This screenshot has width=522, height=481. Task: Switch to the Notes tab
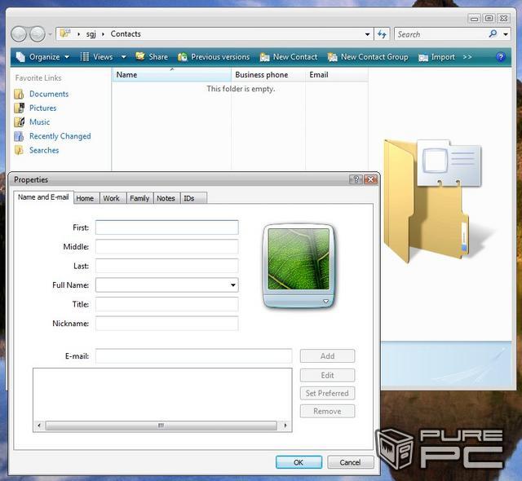point(166,198)
